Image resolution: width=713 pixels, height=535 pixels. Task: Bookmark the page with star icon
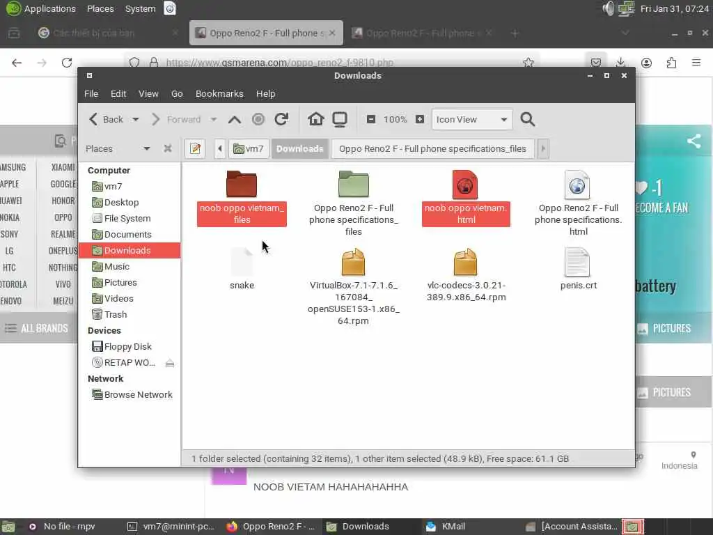[528, 63]
